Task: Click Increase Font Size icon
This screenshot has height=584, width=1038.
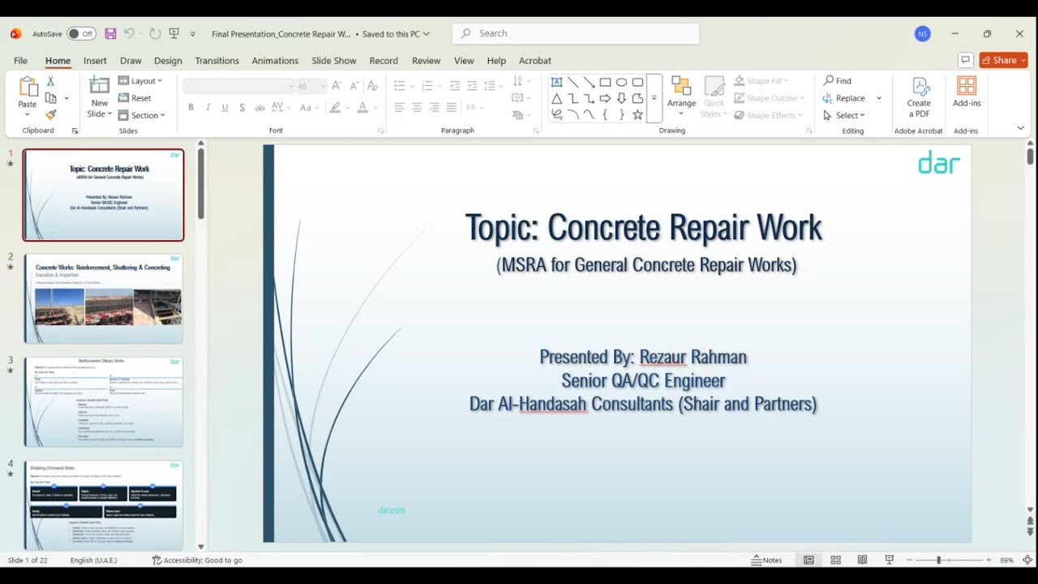Action: pos(337,86)
